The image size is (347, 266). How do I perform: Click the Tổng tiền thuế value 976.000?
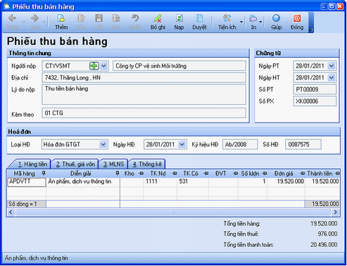[327, 234]
